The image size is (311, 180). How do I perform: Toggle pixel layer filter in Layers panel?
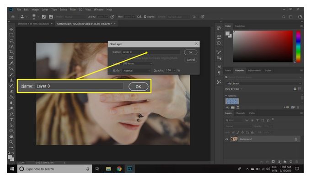click(x=247, y=120)
